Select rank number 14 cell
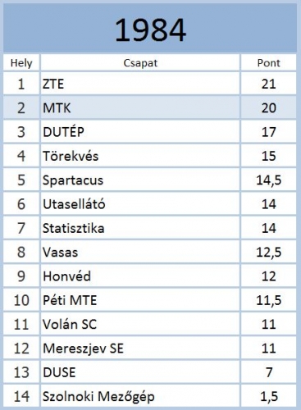This screenshot has height=410, width=301. click(21, 396)
